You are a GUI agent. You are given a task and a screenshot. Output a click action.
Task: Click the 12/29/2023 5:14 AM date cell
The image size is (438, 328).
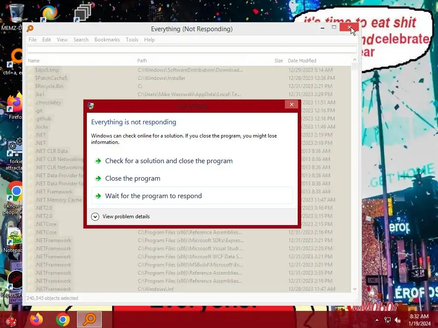click(x=311, y=70)
